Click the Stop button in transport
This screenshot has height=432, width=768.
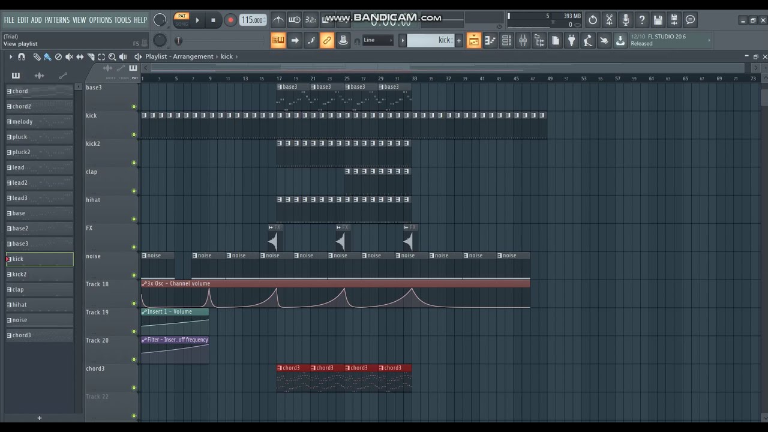pos(213,20)
